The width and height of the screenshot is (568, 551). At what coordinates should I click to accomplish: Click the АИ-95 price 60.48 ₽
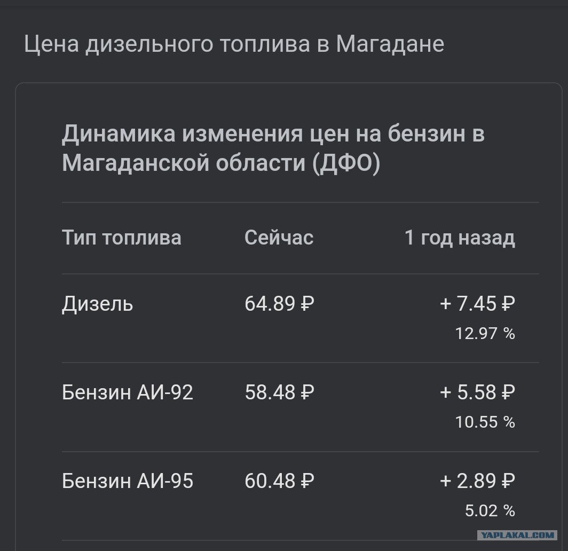click(279, 481)
